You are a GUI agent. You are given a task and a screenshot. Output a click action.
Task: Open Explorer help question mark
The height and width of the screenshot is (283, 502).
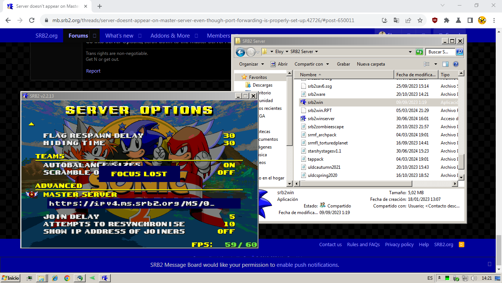click(455, 64)
